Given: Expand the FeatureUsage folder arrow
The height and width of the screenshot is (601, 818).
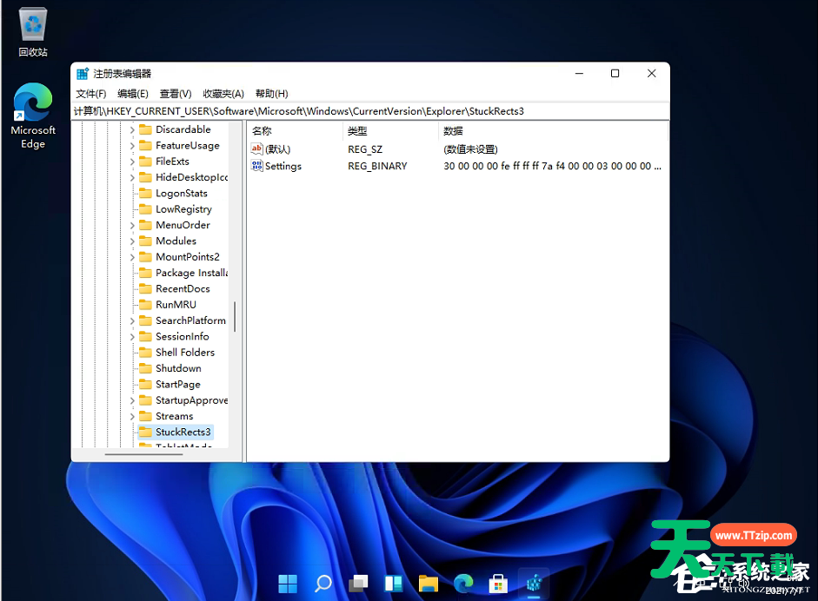Looking at the screenshot, I should tap(133, 146).
